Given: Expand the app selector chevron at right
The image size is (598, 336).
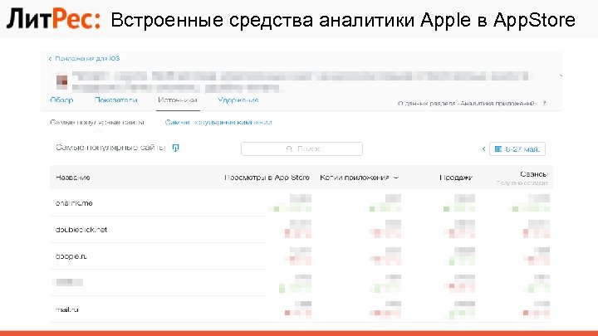Looking at the screenshot, I should click(x=561, y=76).
